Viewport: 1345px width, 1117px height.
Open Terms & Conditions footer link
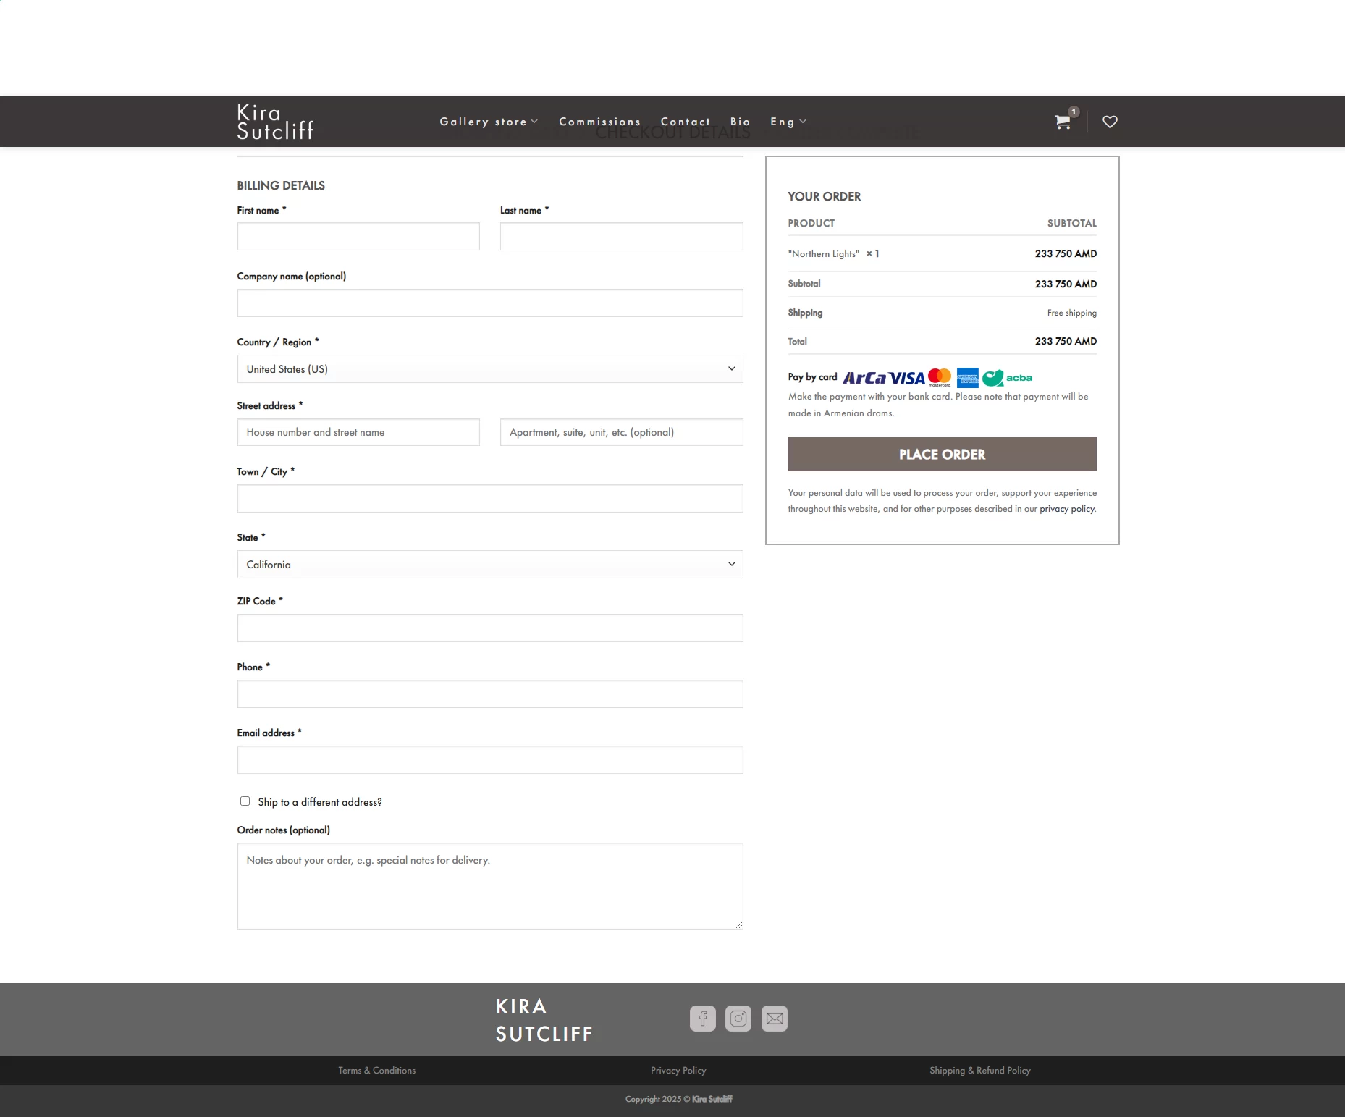(376, 1071)
